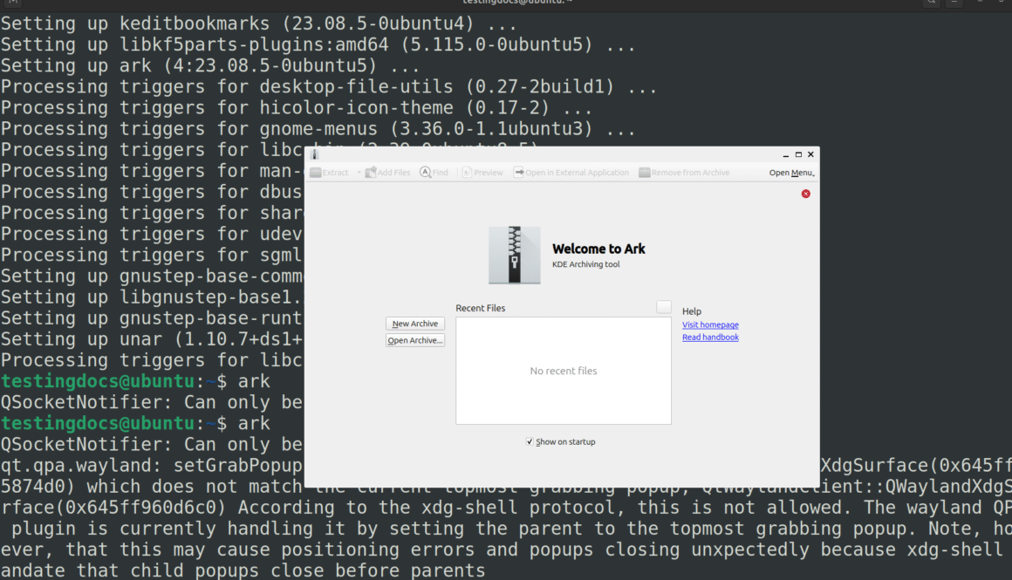Expand the Extract dropdown arrow
The image size is (1012, 580).
coord(359,173)
